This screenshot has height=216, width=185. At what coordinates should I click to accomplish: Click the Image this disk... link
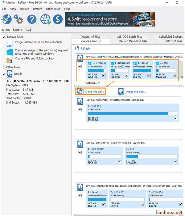pos(135,92)
